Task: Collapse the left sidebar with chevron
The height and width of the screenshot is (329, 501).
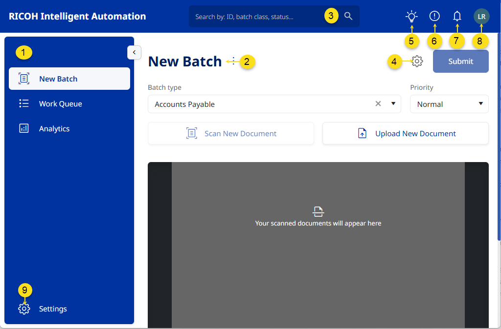Action: (x=134, y=52)
